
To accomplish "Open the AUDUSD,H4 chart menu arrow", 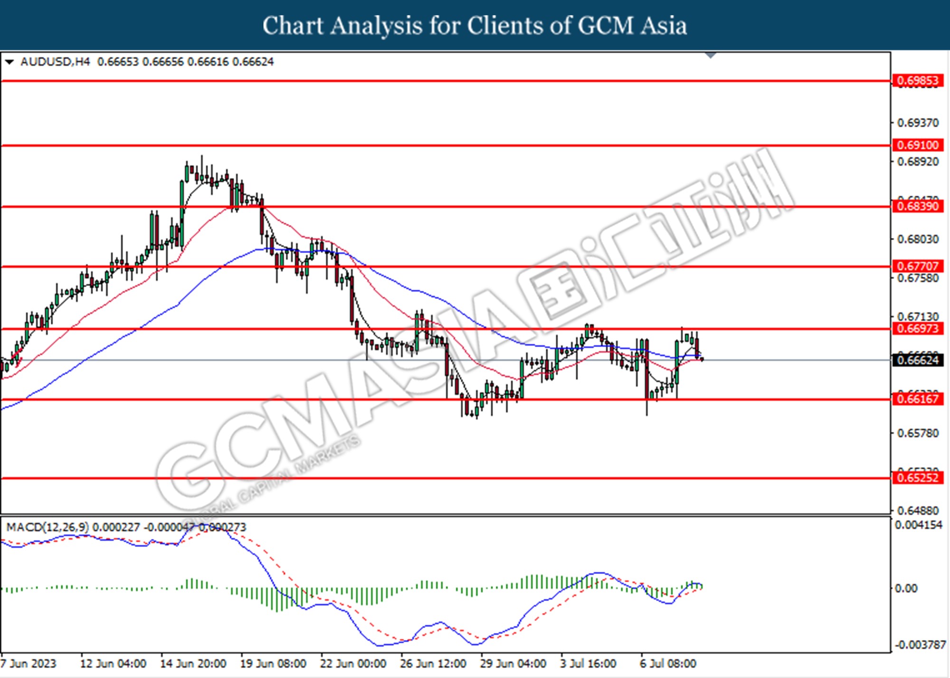I will pyautogui.click(x=9, y=62).
